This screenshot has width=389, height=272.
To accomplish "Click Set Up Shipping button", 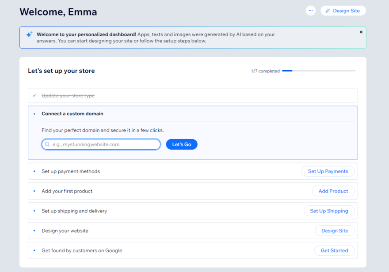I will point(329,211).
